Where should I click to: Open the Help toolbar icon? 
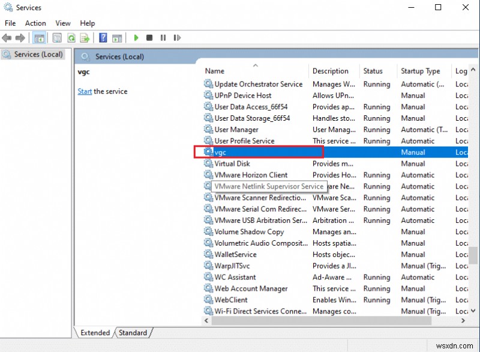point(102,38)
